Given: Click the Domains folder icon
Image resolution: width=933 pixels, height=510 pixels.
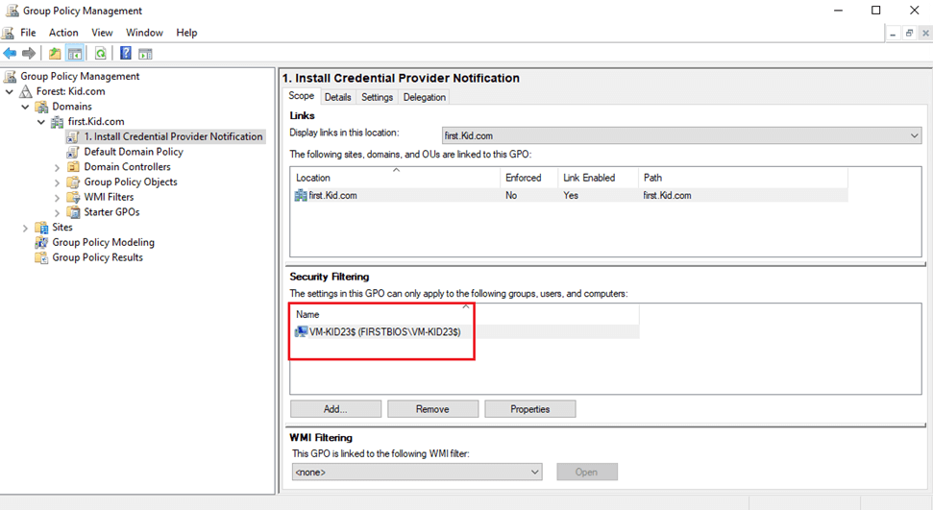Looking at the screenshot, I should 41,107.
